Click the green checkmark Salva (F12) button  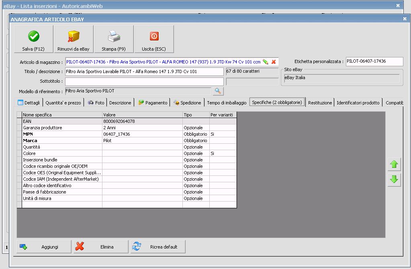click(x=33, y=39)
